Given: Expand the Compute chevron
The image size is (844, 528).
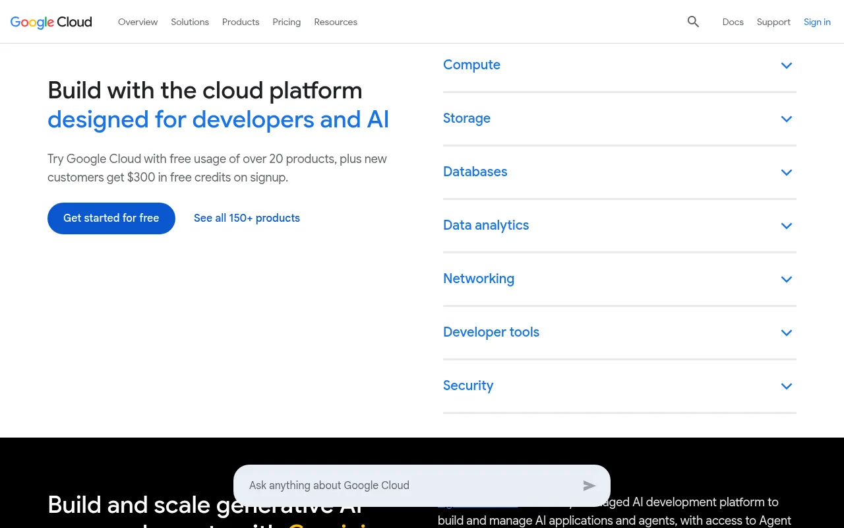Looking at the screenshot, I should coord(786,65).
